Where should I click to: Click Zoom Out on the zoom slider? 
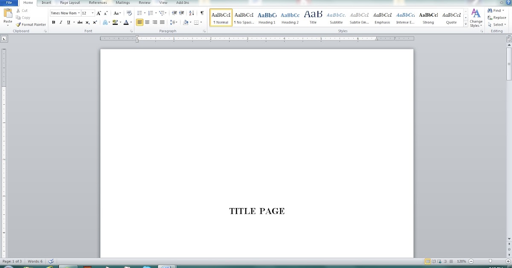point(471,261)
